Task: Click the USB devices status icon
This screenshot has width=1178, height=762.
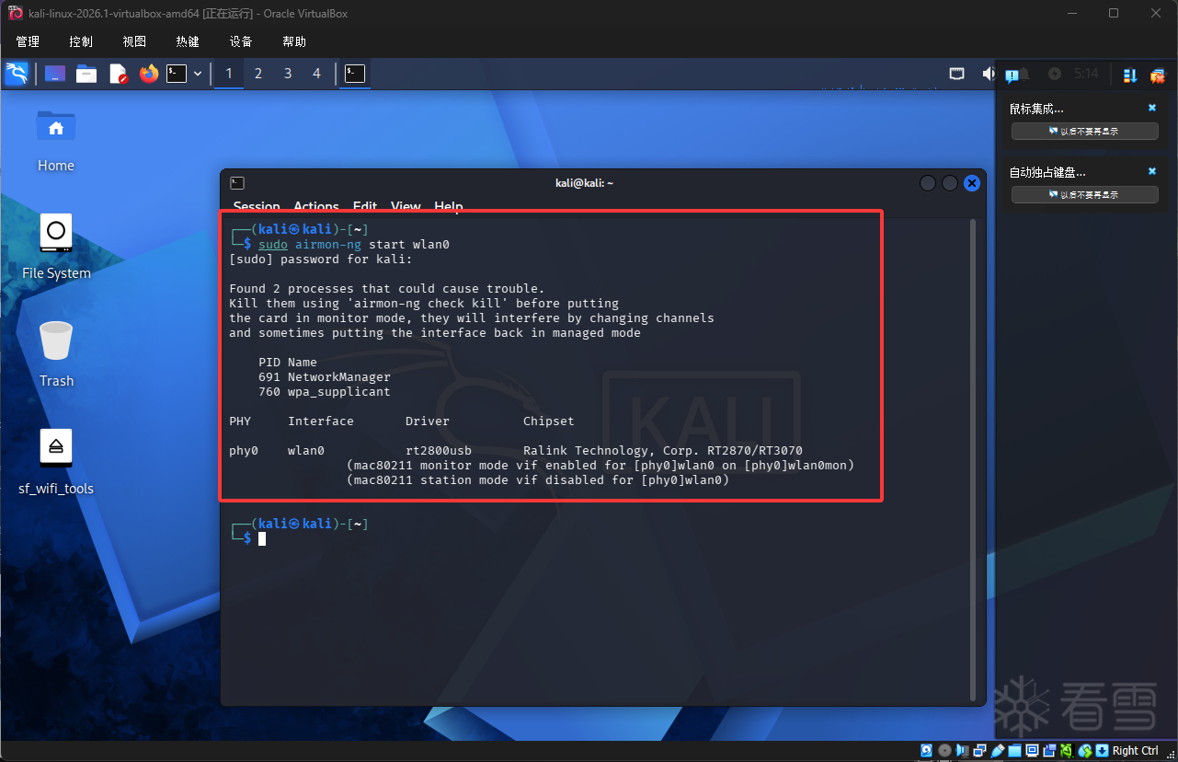Action: click(998, 751)
